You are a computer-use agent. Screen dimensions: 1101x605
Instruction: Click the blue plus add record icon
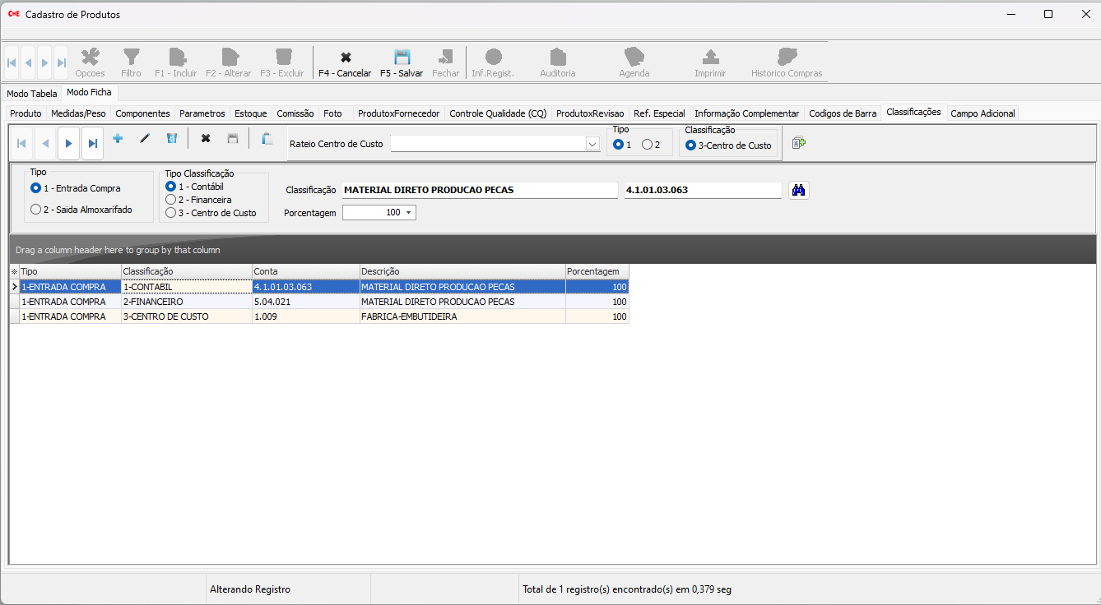118,139
